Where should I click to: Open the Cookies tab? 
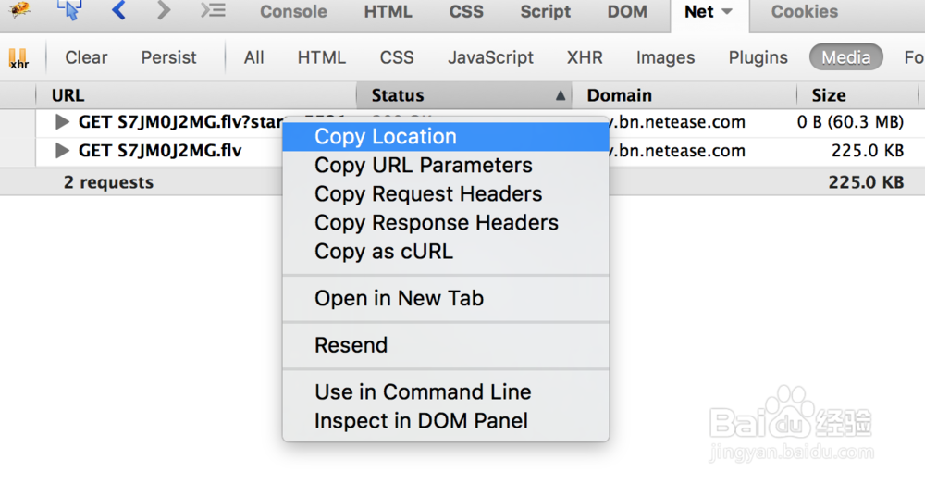click(x=805, y=12)
